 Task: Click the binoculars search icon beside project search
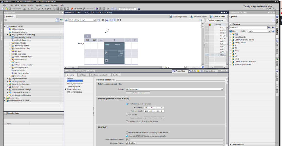coord(139,8)
